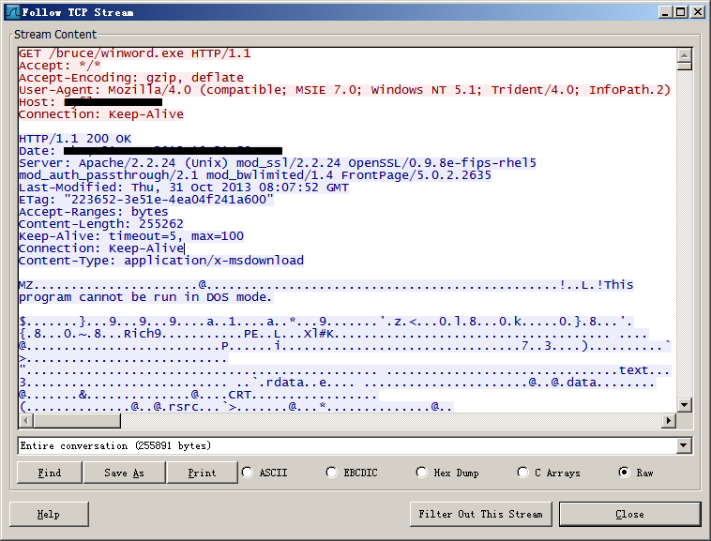Select the Raw radio option
Viewport: 711px width, 541px height.
(x=624, y=473)
